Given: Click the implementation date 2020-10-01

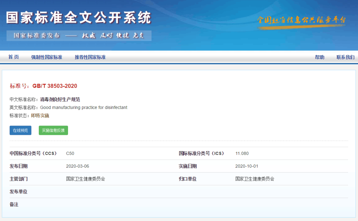Looking at the screenshot, I should (x=247, y=166).
